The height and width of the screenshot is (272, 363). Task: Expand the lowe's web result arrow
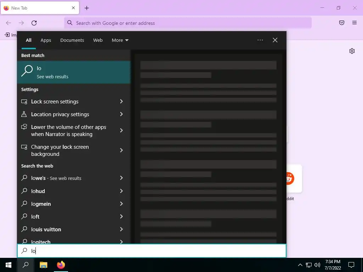click(121, 178)
